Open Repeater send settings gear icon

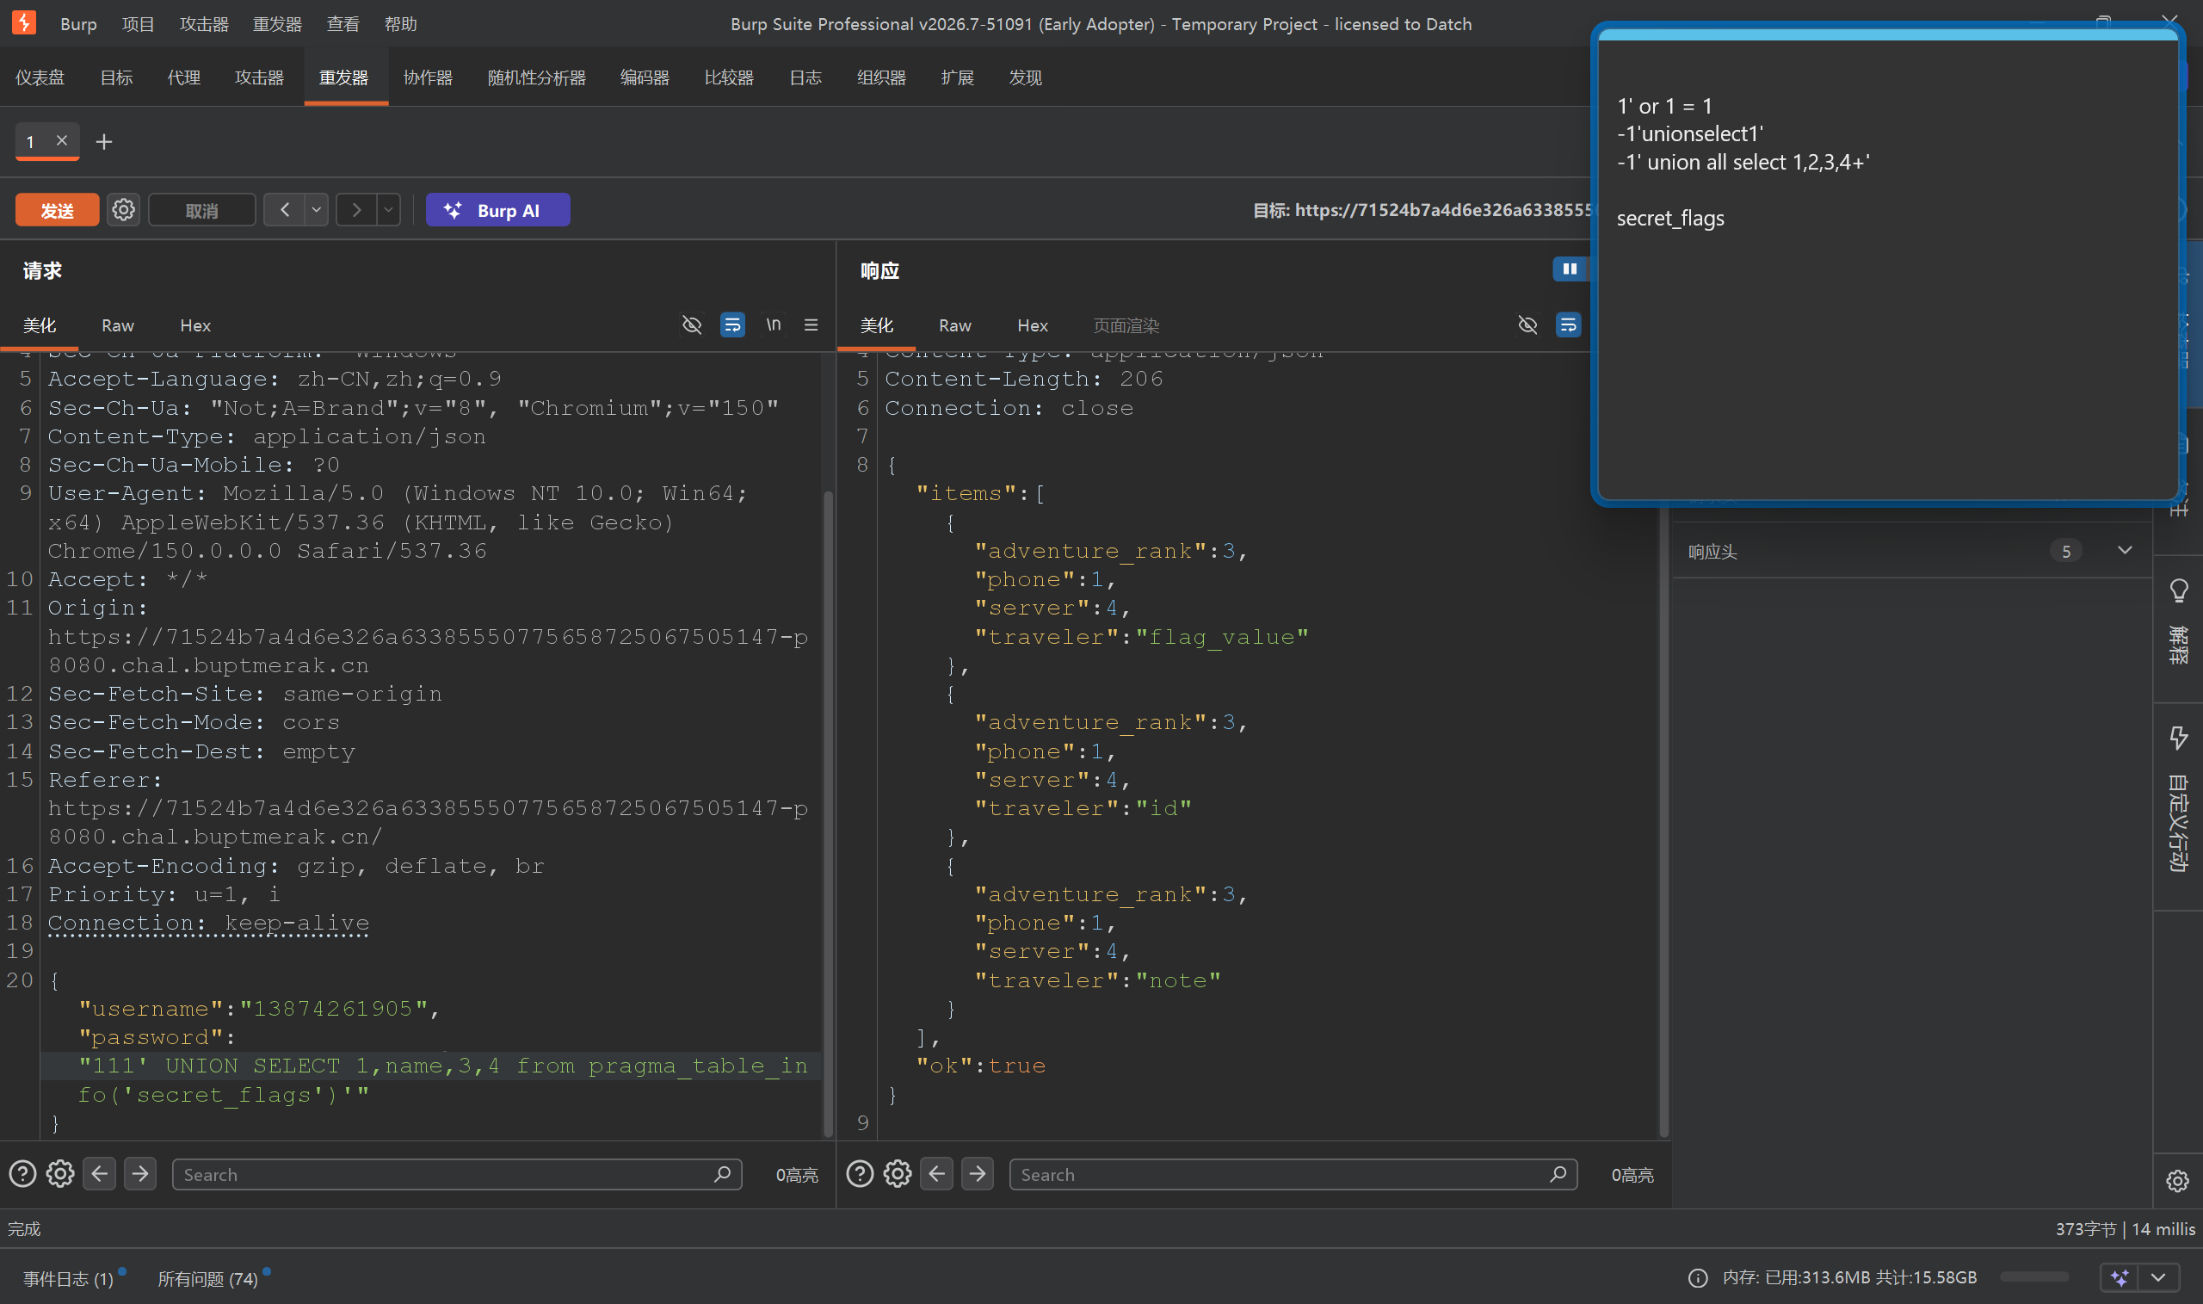click(123, 210)
